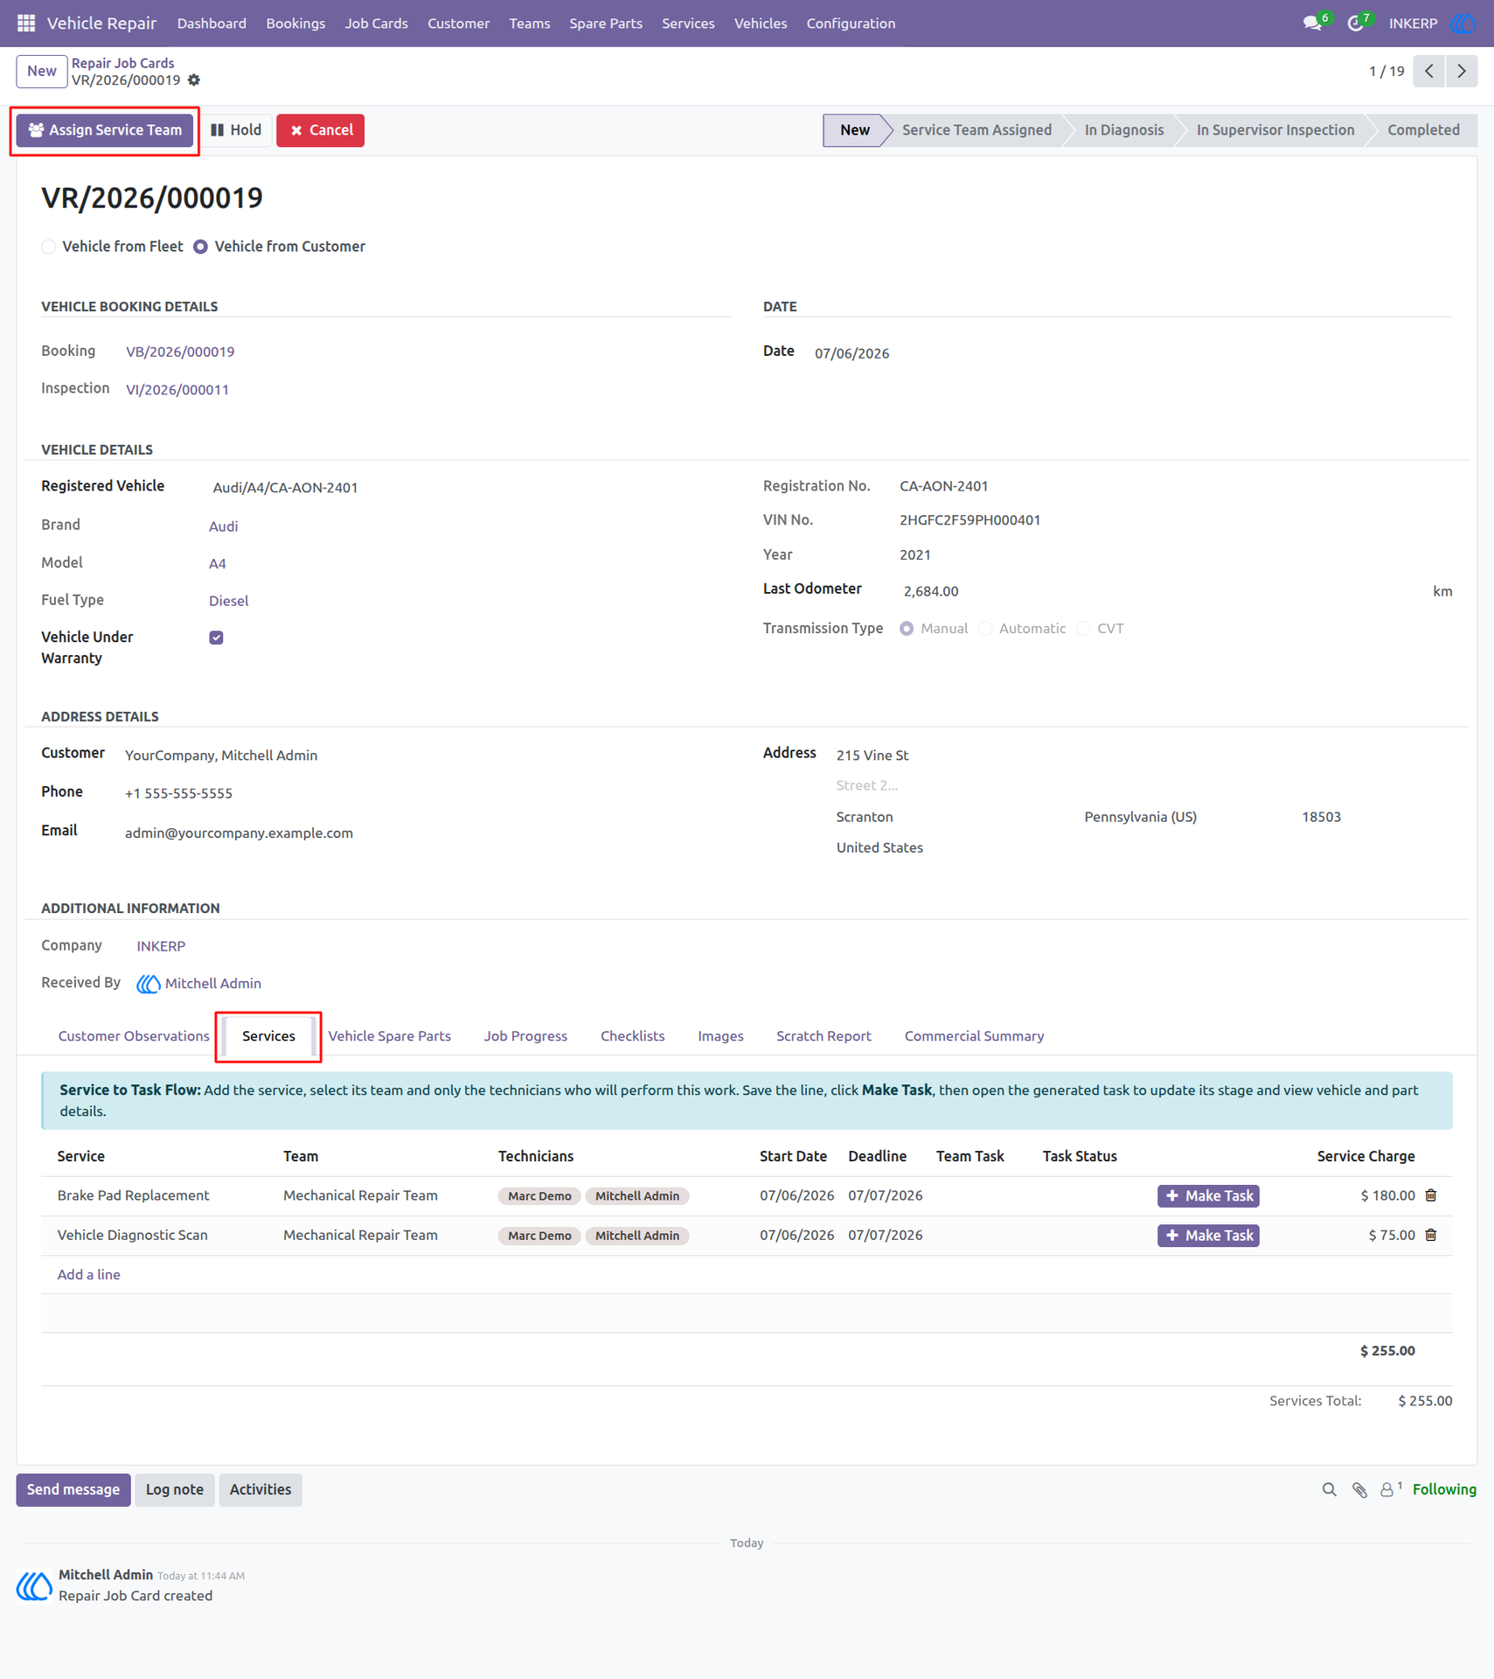Make Task for Brake Pad Replacement

pos(1208,1195)
